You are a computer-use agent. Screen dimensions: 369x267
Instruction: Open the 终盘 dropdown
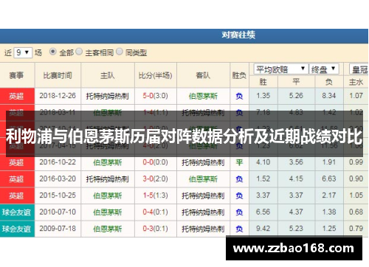[x=324, y=69]
